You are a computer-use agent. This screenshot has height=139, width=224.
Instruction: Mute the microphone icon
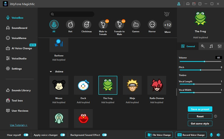(x=211, y=135)
